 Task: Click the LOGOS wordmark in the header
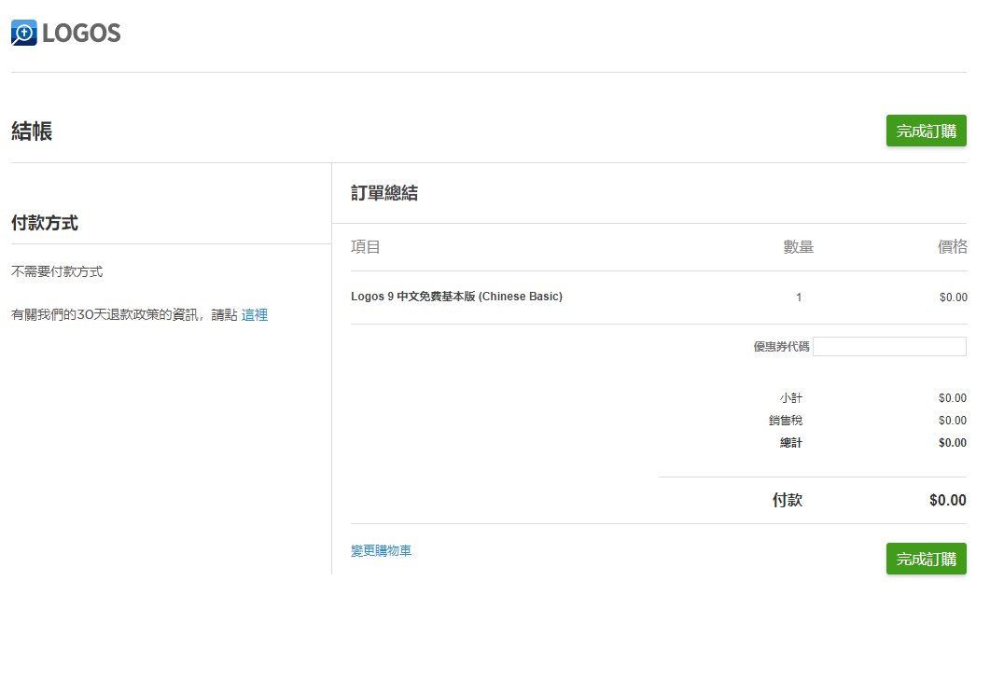tap(81, 34)
